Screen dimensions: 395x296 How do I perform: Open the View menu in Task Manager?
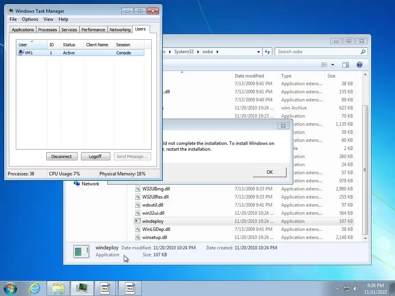pos(48,19)
